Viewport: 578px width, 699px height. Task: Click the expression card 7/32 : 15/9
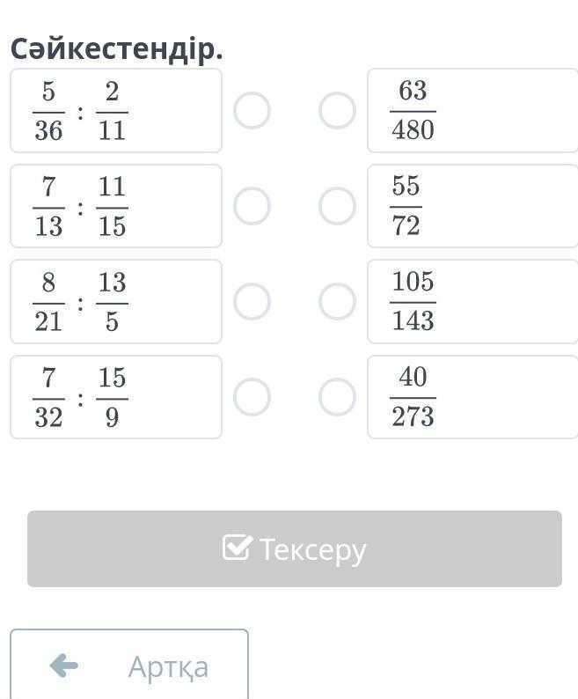(x=115, y=397)
